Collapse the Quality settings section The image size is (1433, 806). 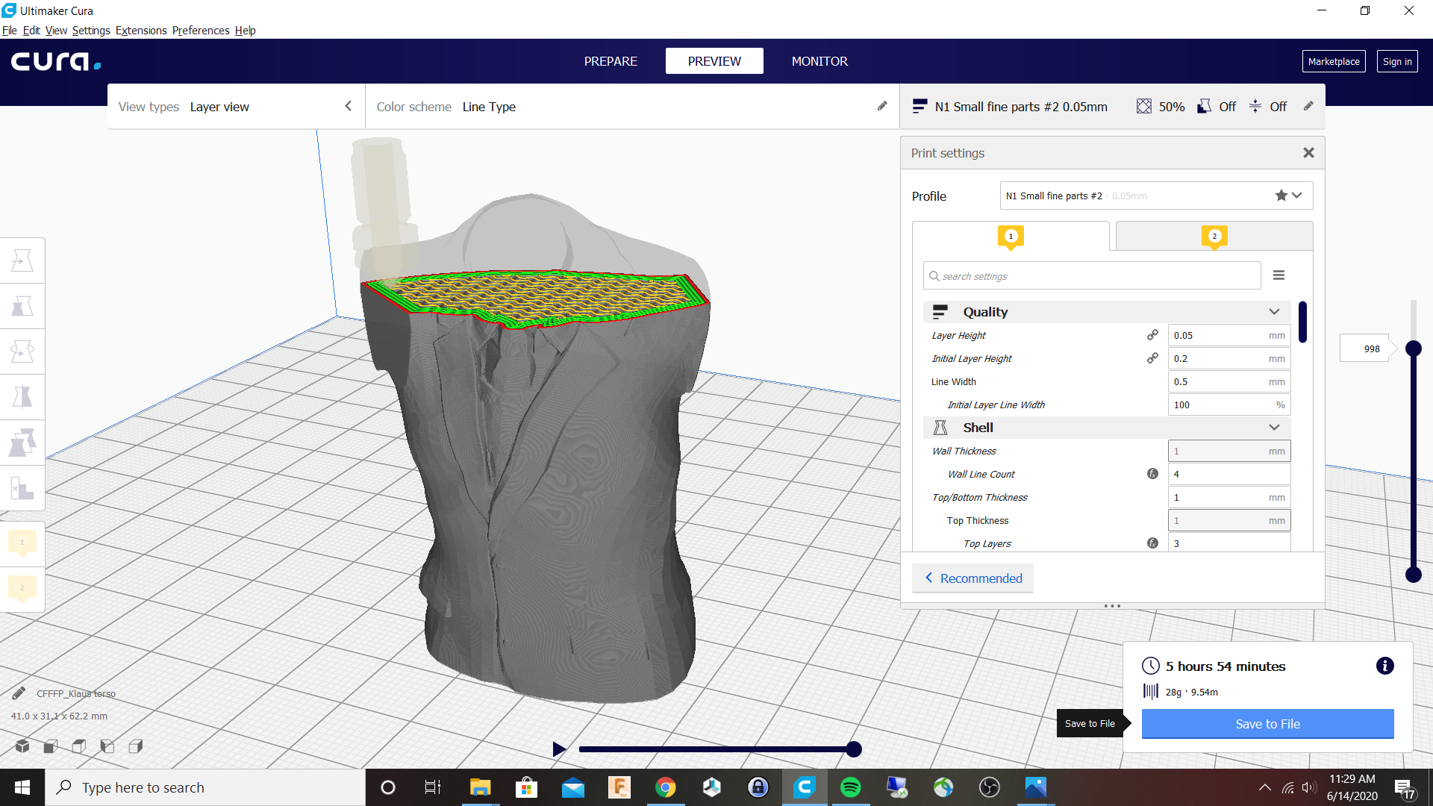tap(1274, 312)
